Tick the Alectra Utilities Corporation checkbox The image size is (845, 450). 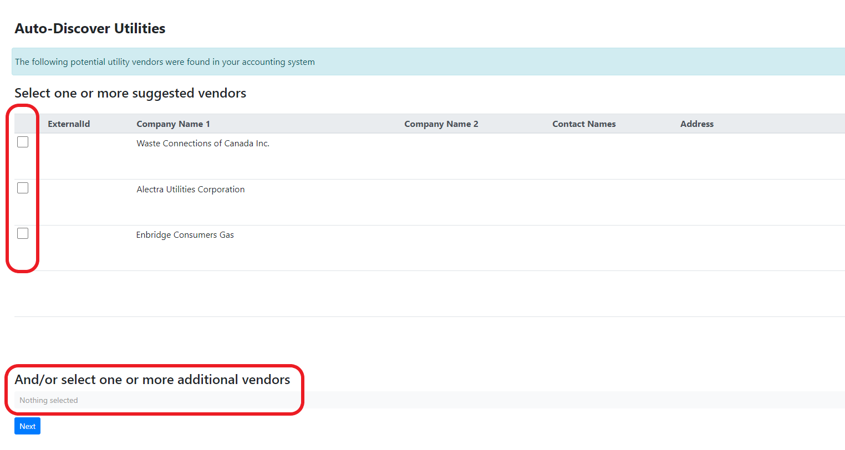(x=23, y=188)
